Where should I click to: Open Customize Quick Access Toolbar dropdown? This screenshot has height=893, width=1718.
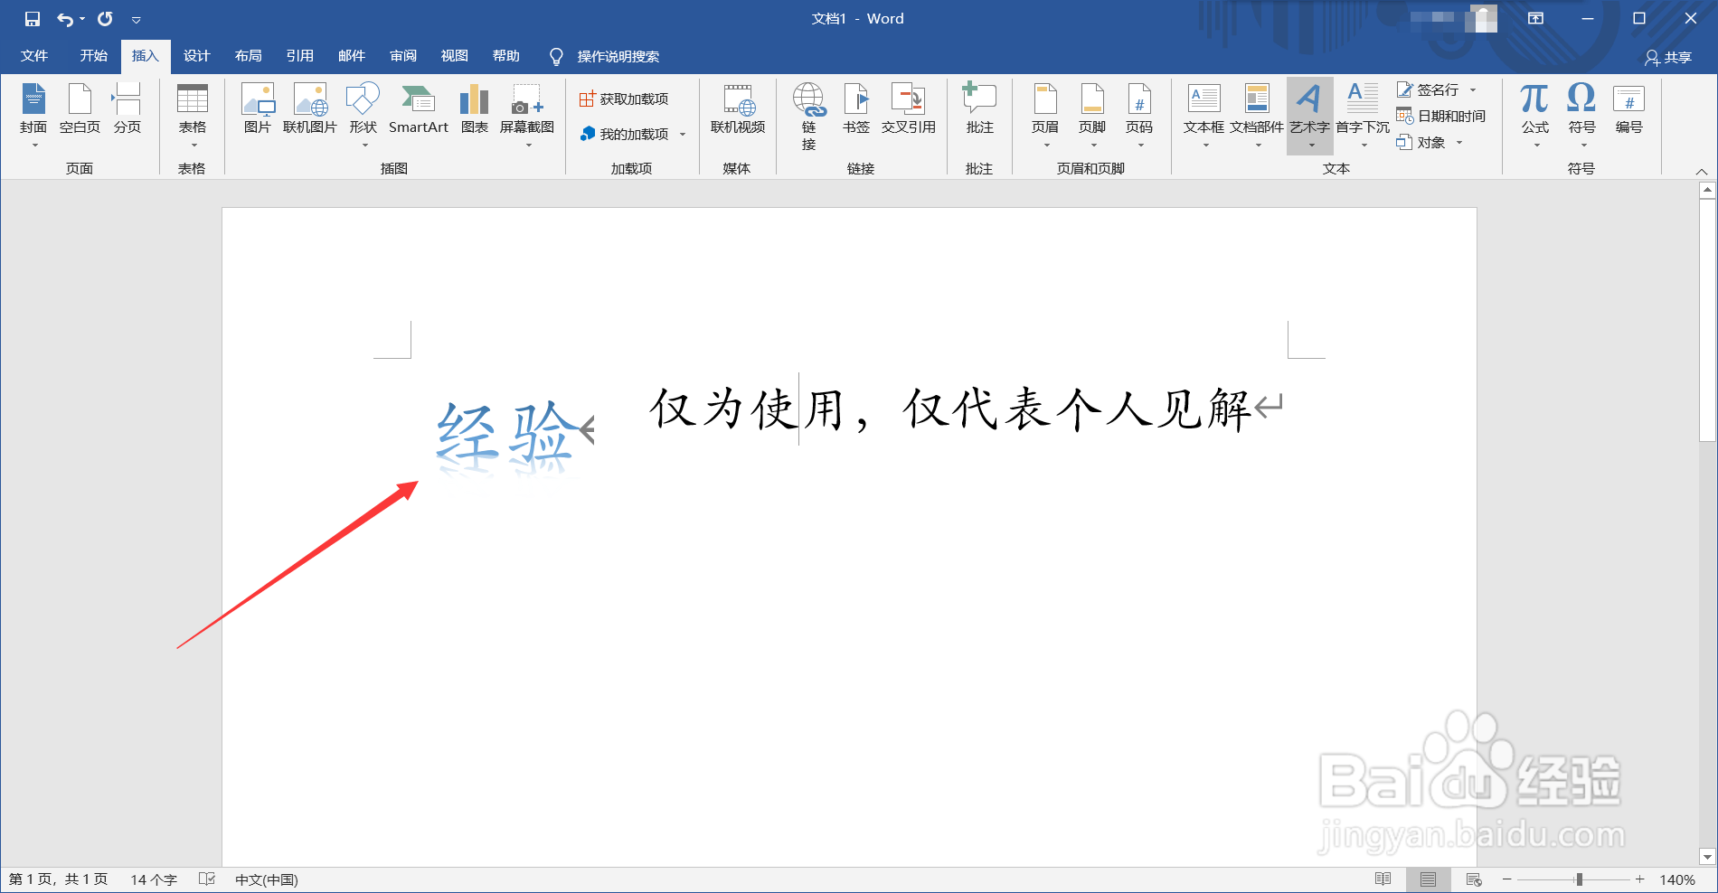pyautogui.click(x=137, y=19)
